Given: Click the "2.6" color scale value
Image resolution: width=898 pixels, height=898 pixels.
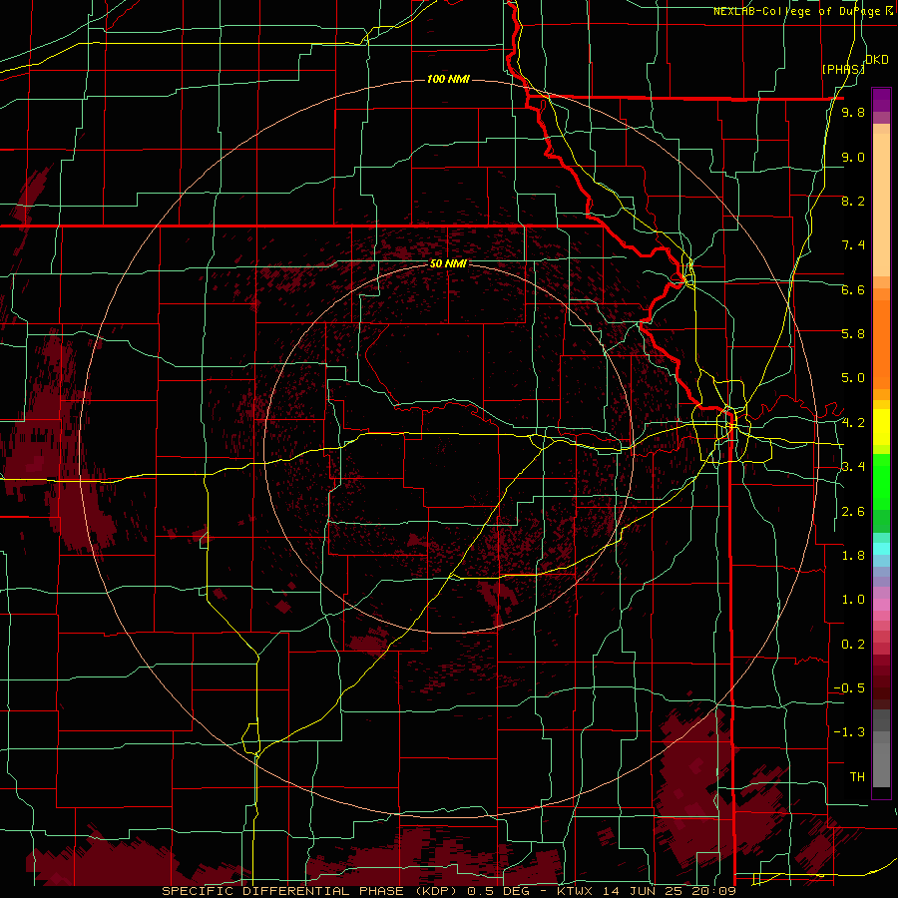Looking at the screenshot, I should pyautogui.click(x=853, y=512).
